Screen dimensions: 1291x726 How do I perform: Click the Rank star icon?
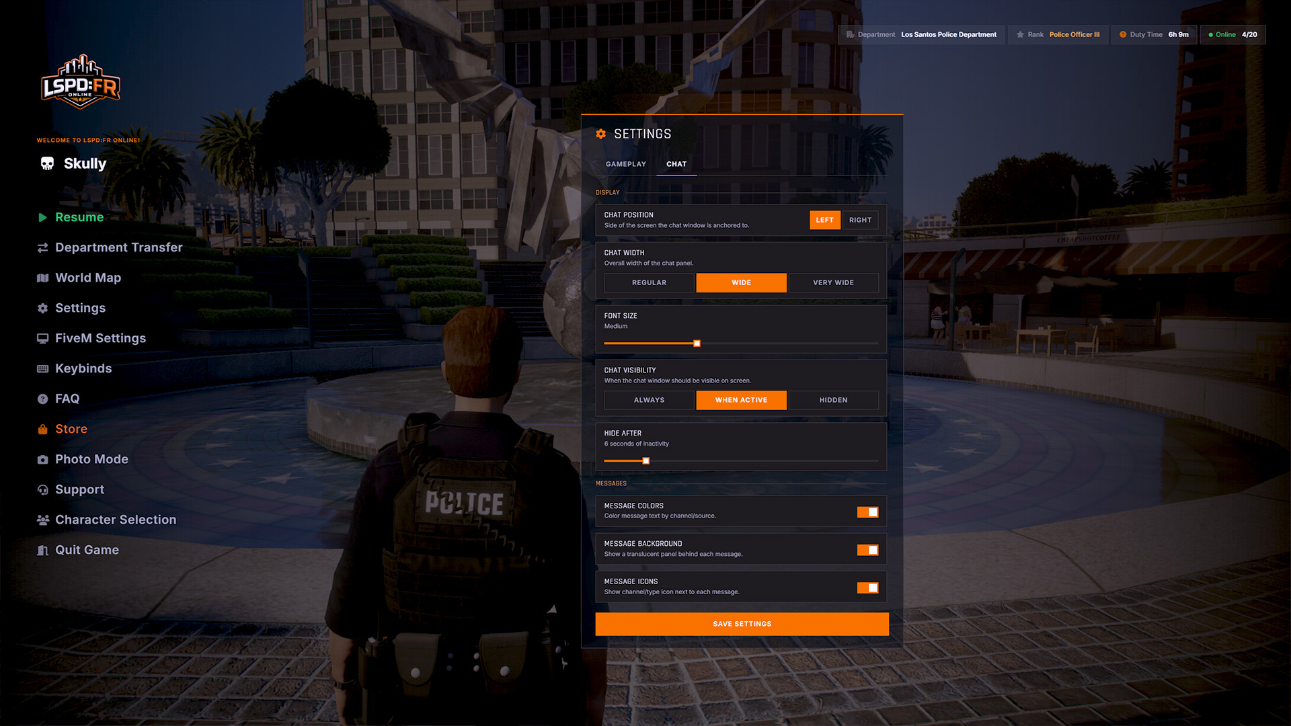tap(1020, 34)
